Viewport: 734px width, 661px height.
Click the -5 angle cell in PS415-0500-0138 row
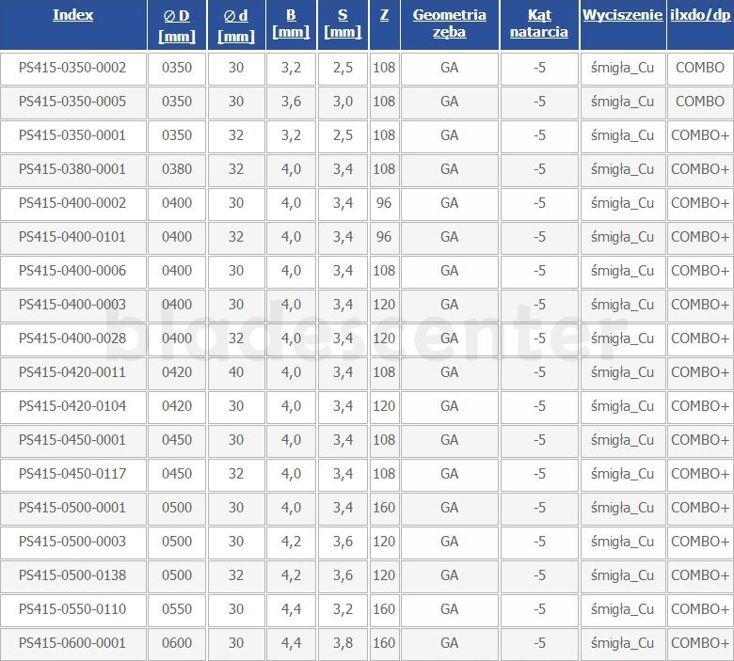coord(539,575)
